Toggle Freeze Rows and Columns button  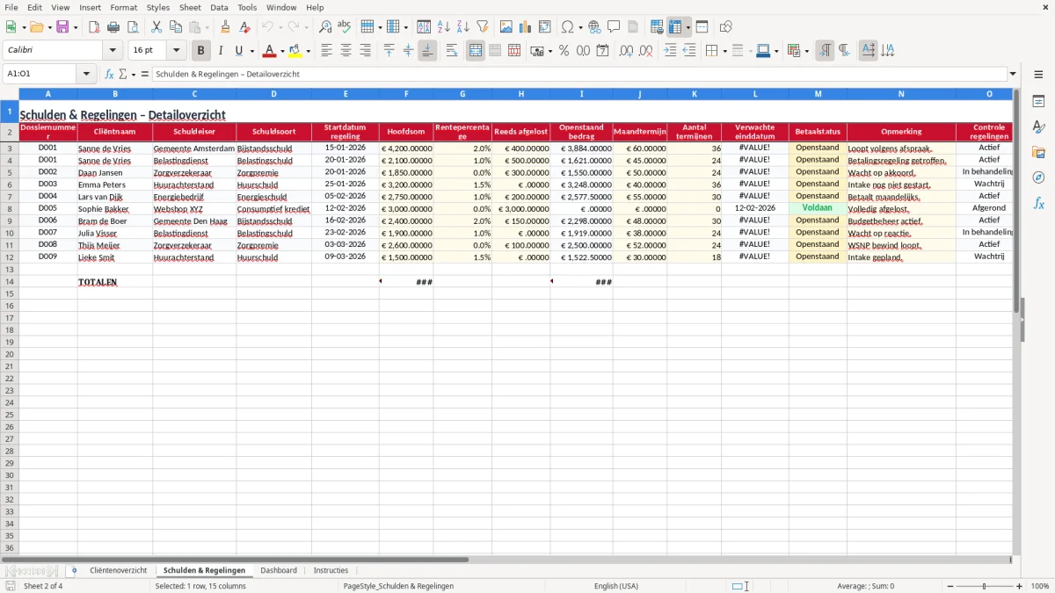[675, 27]
